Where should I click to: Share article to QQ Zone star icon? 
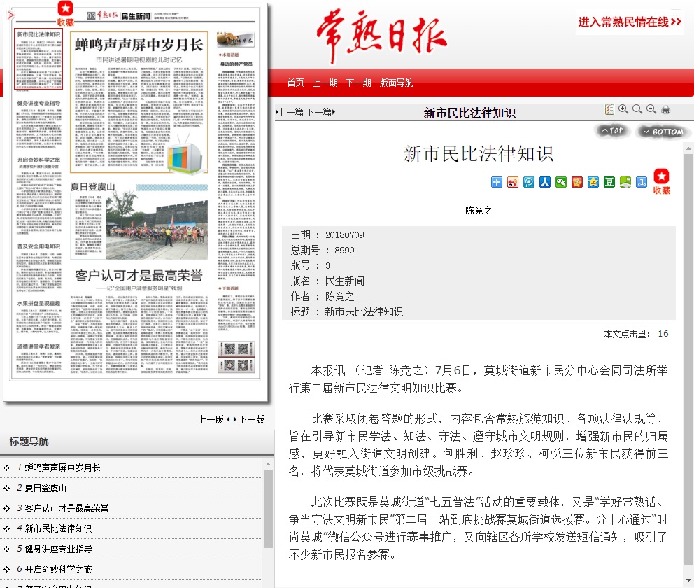coord(593,182)
